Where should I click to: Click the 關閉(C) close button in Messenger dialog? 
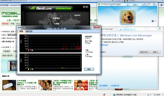[156, 52]
